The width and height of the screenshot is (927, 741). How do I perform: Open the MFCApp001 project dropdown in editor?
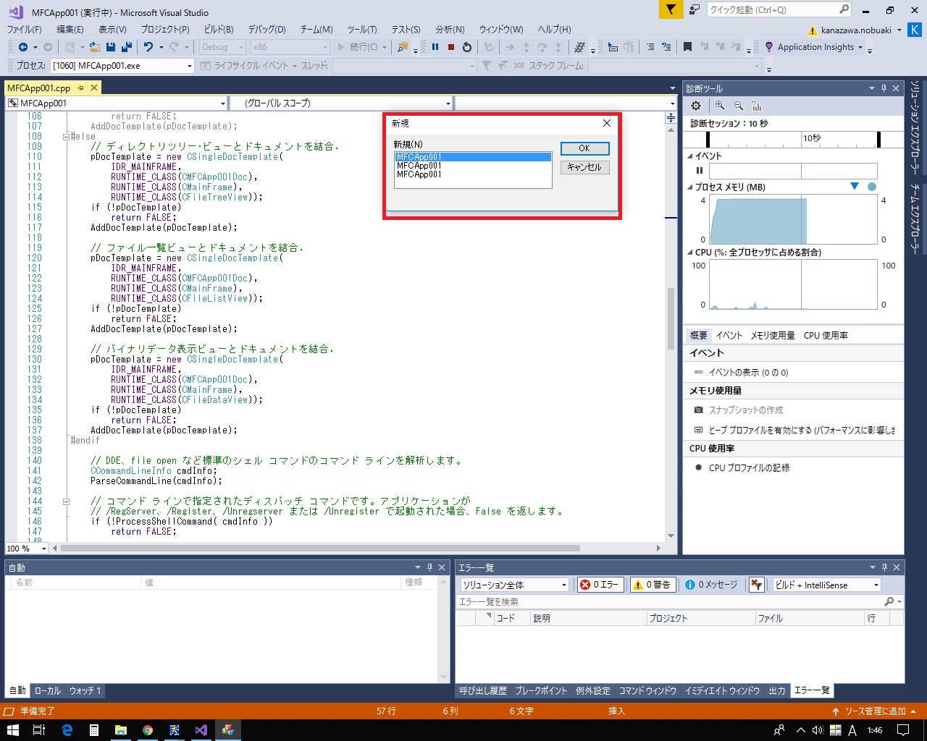click(222, 103)
